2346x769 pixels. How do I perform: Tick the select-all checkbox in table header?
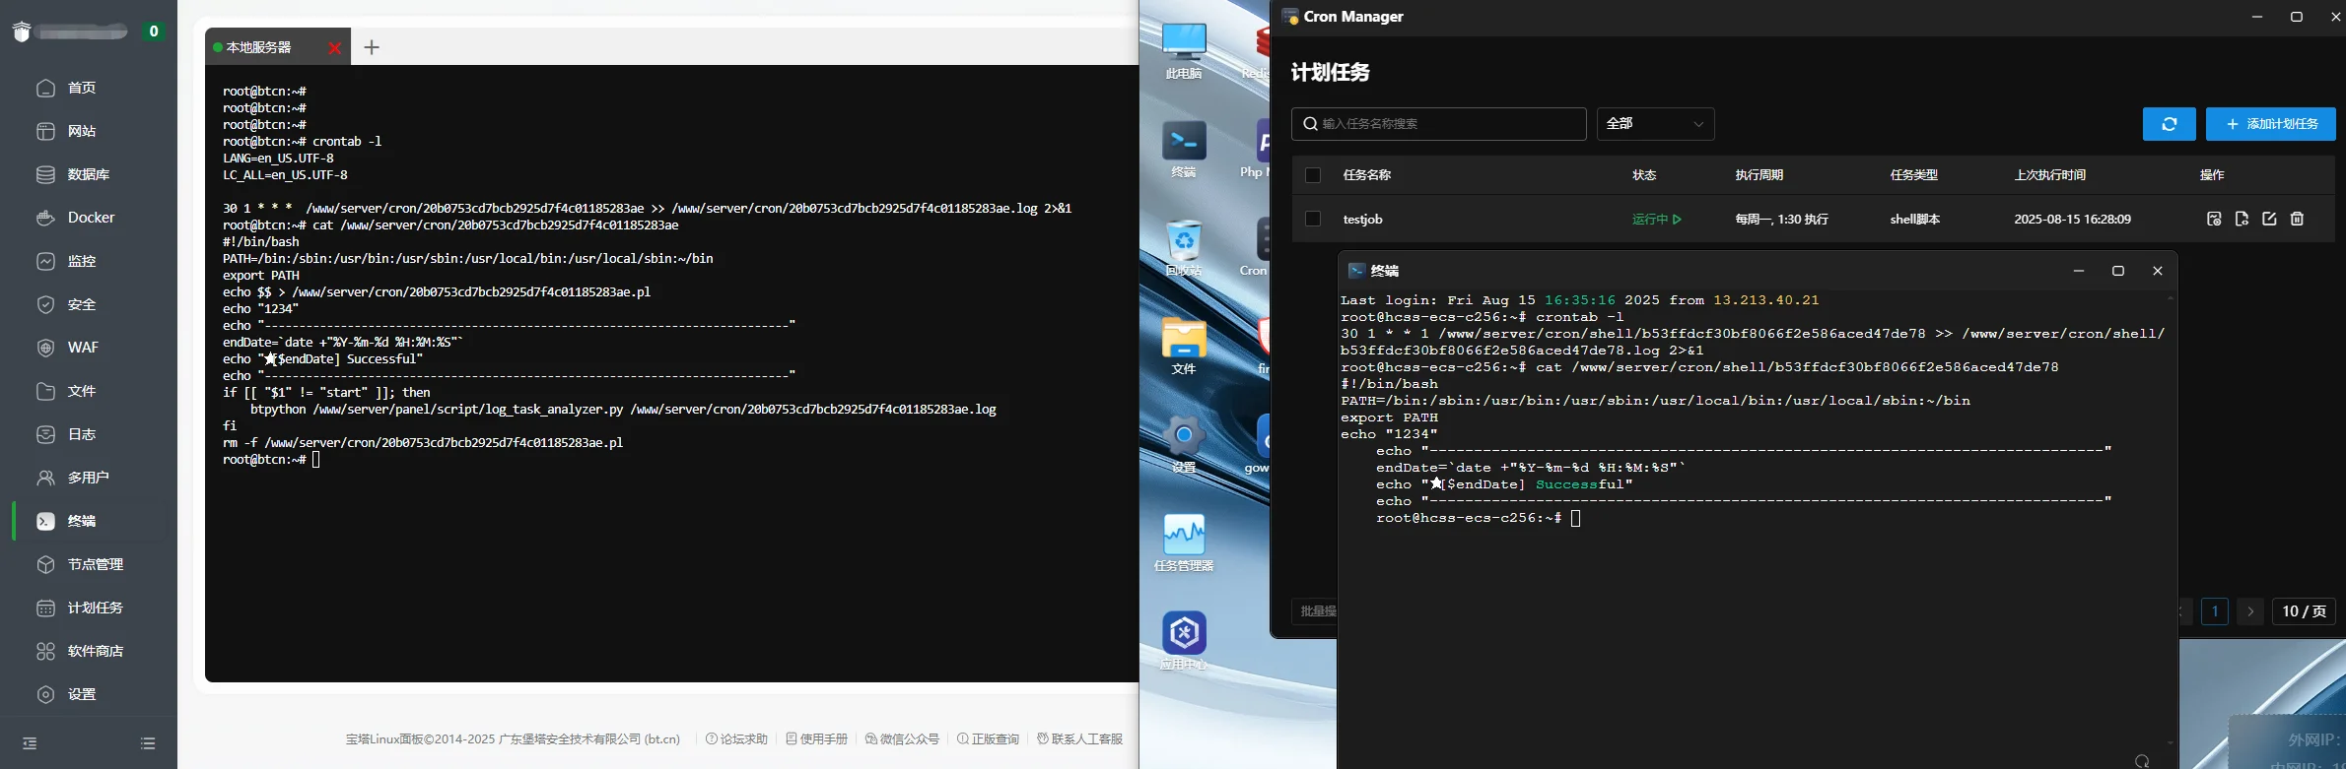click(x=1312, y=175)
